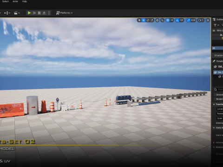Select the parking meter in viewport
223x167 pixels.
58,104
